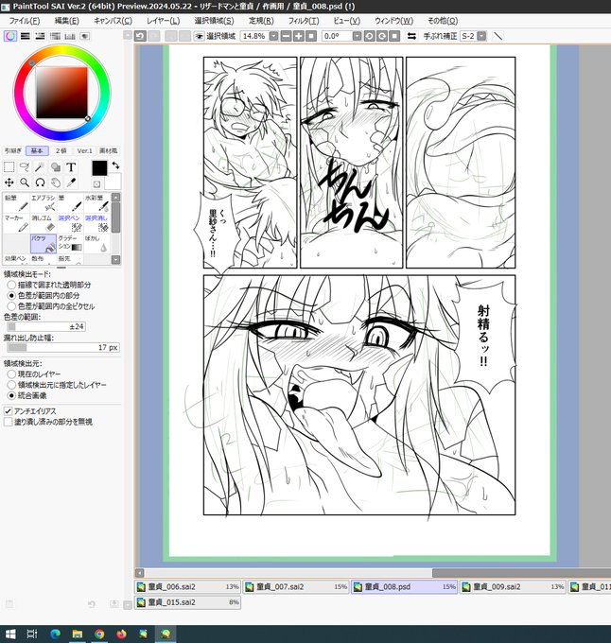Switch to the 引継ぎ tool tab

coord(13,151)
